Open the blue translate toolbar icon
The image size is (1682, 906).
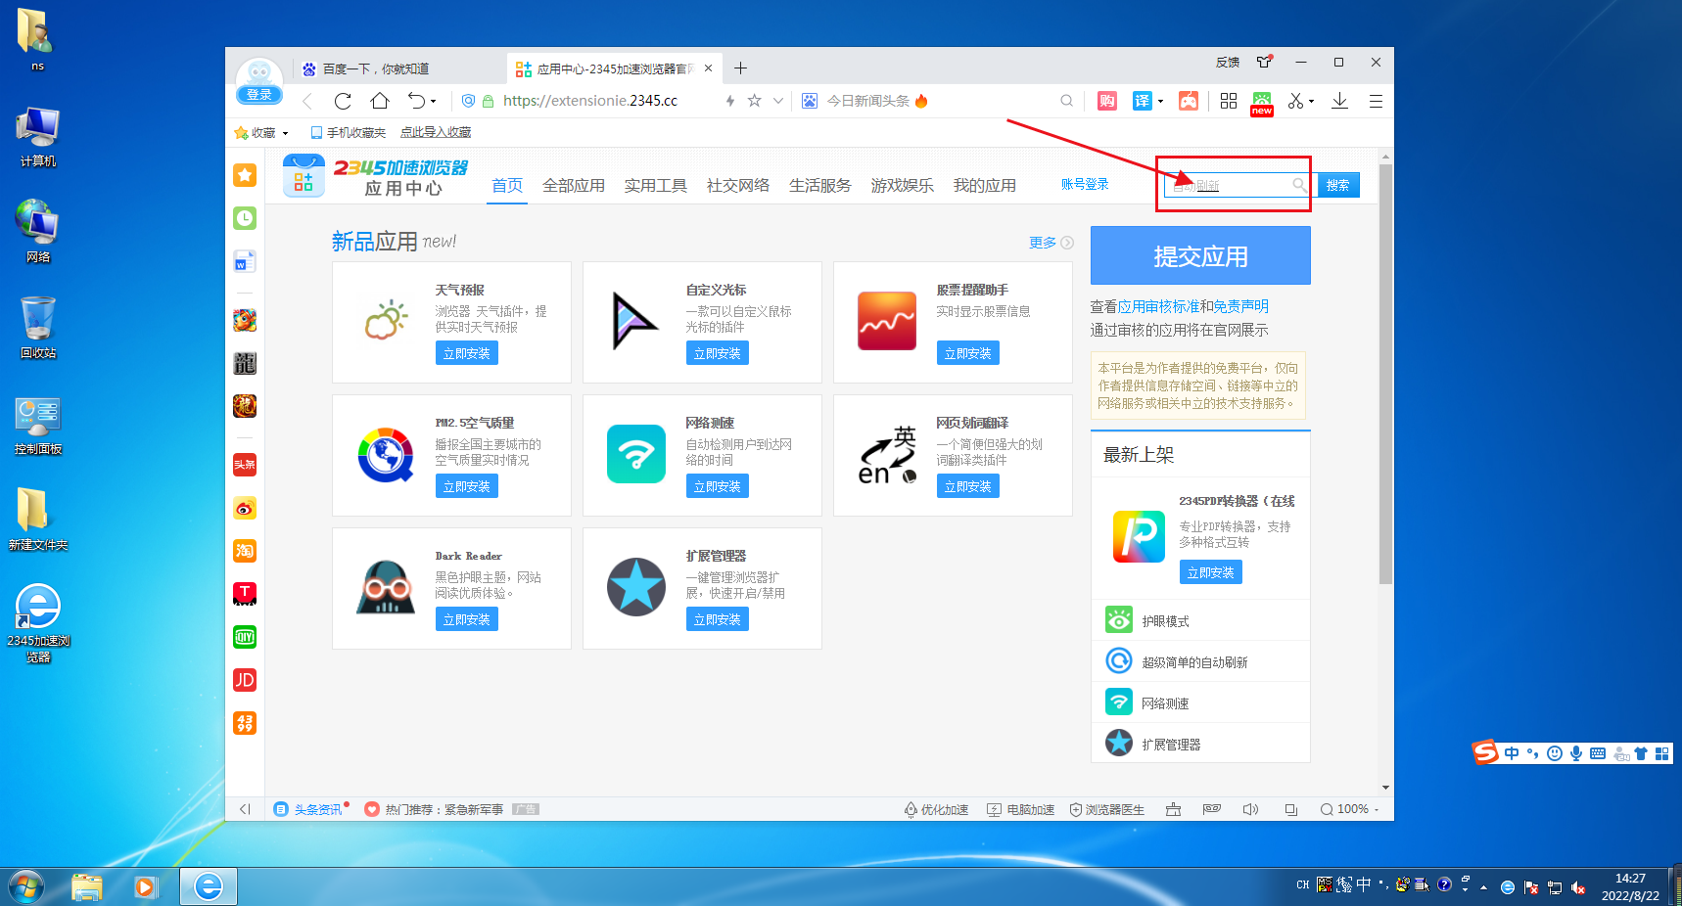tap(1142, 101)
